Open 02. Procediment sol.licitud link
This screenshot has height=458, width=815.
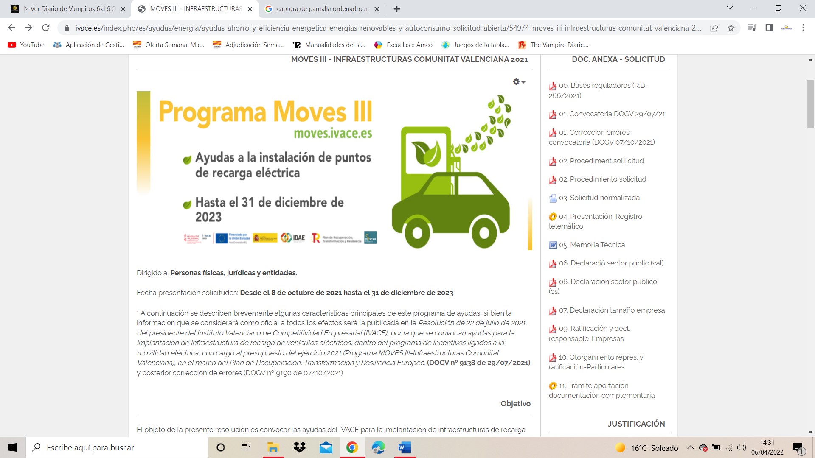point(596,161)
